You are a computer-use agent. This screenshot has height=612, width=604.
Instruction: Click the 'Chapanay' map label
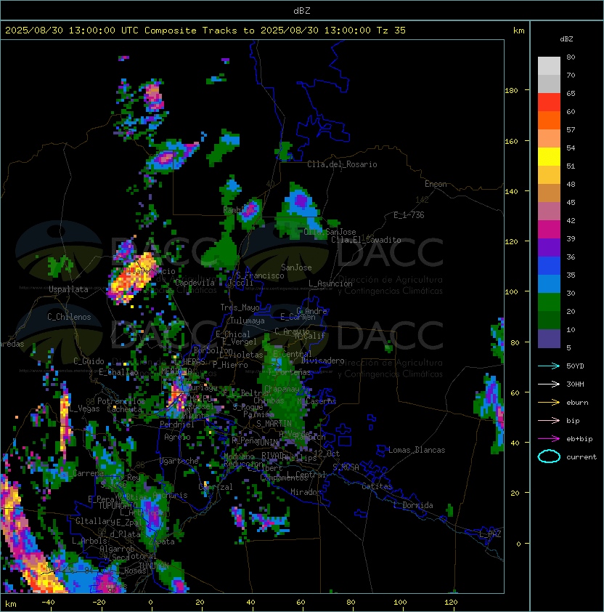(x=282, y=389)
